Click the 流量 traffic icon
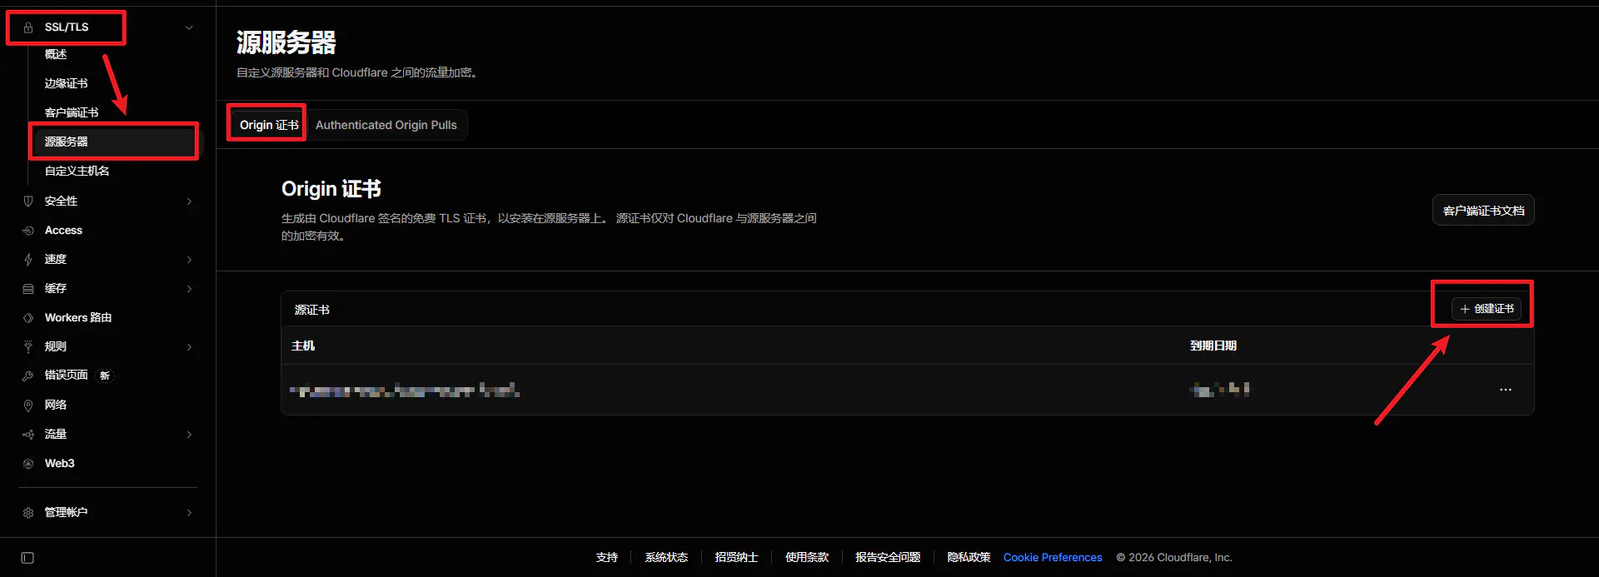 [28, 435]
